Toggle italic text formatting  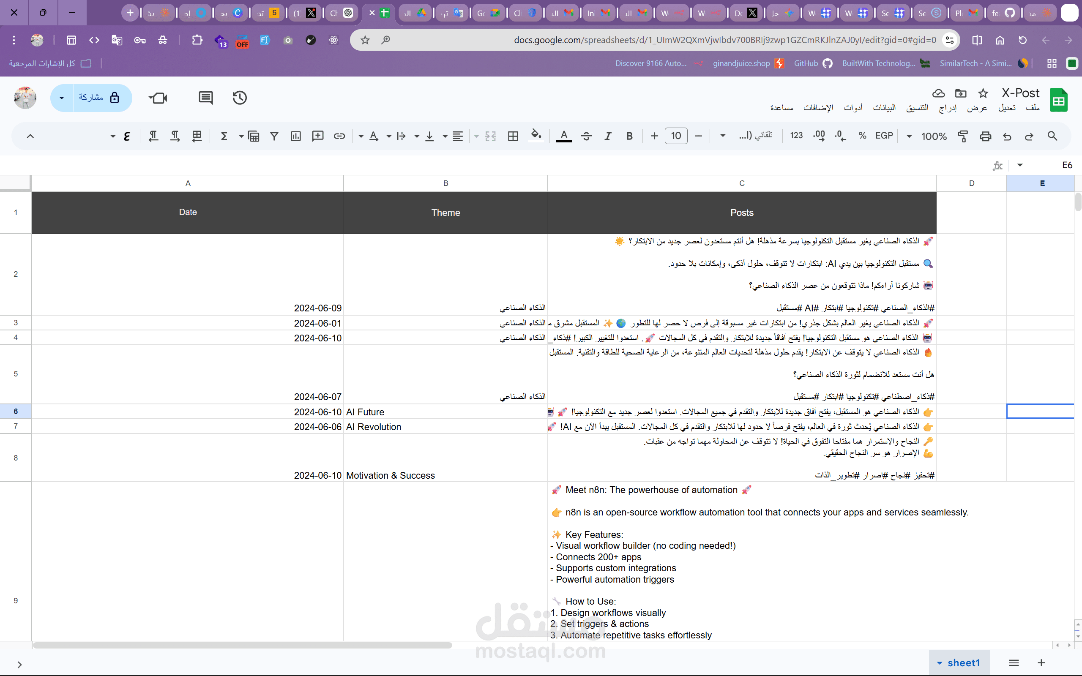tap(608, 136)
